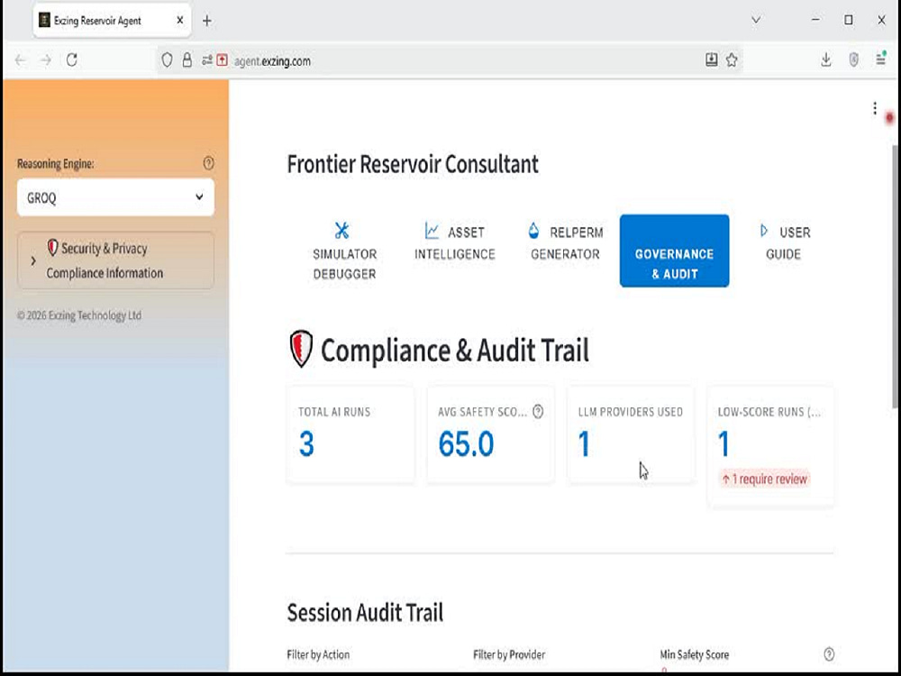Open a new browser tab
Screen dimensions: 901x676
click(207, 22)
